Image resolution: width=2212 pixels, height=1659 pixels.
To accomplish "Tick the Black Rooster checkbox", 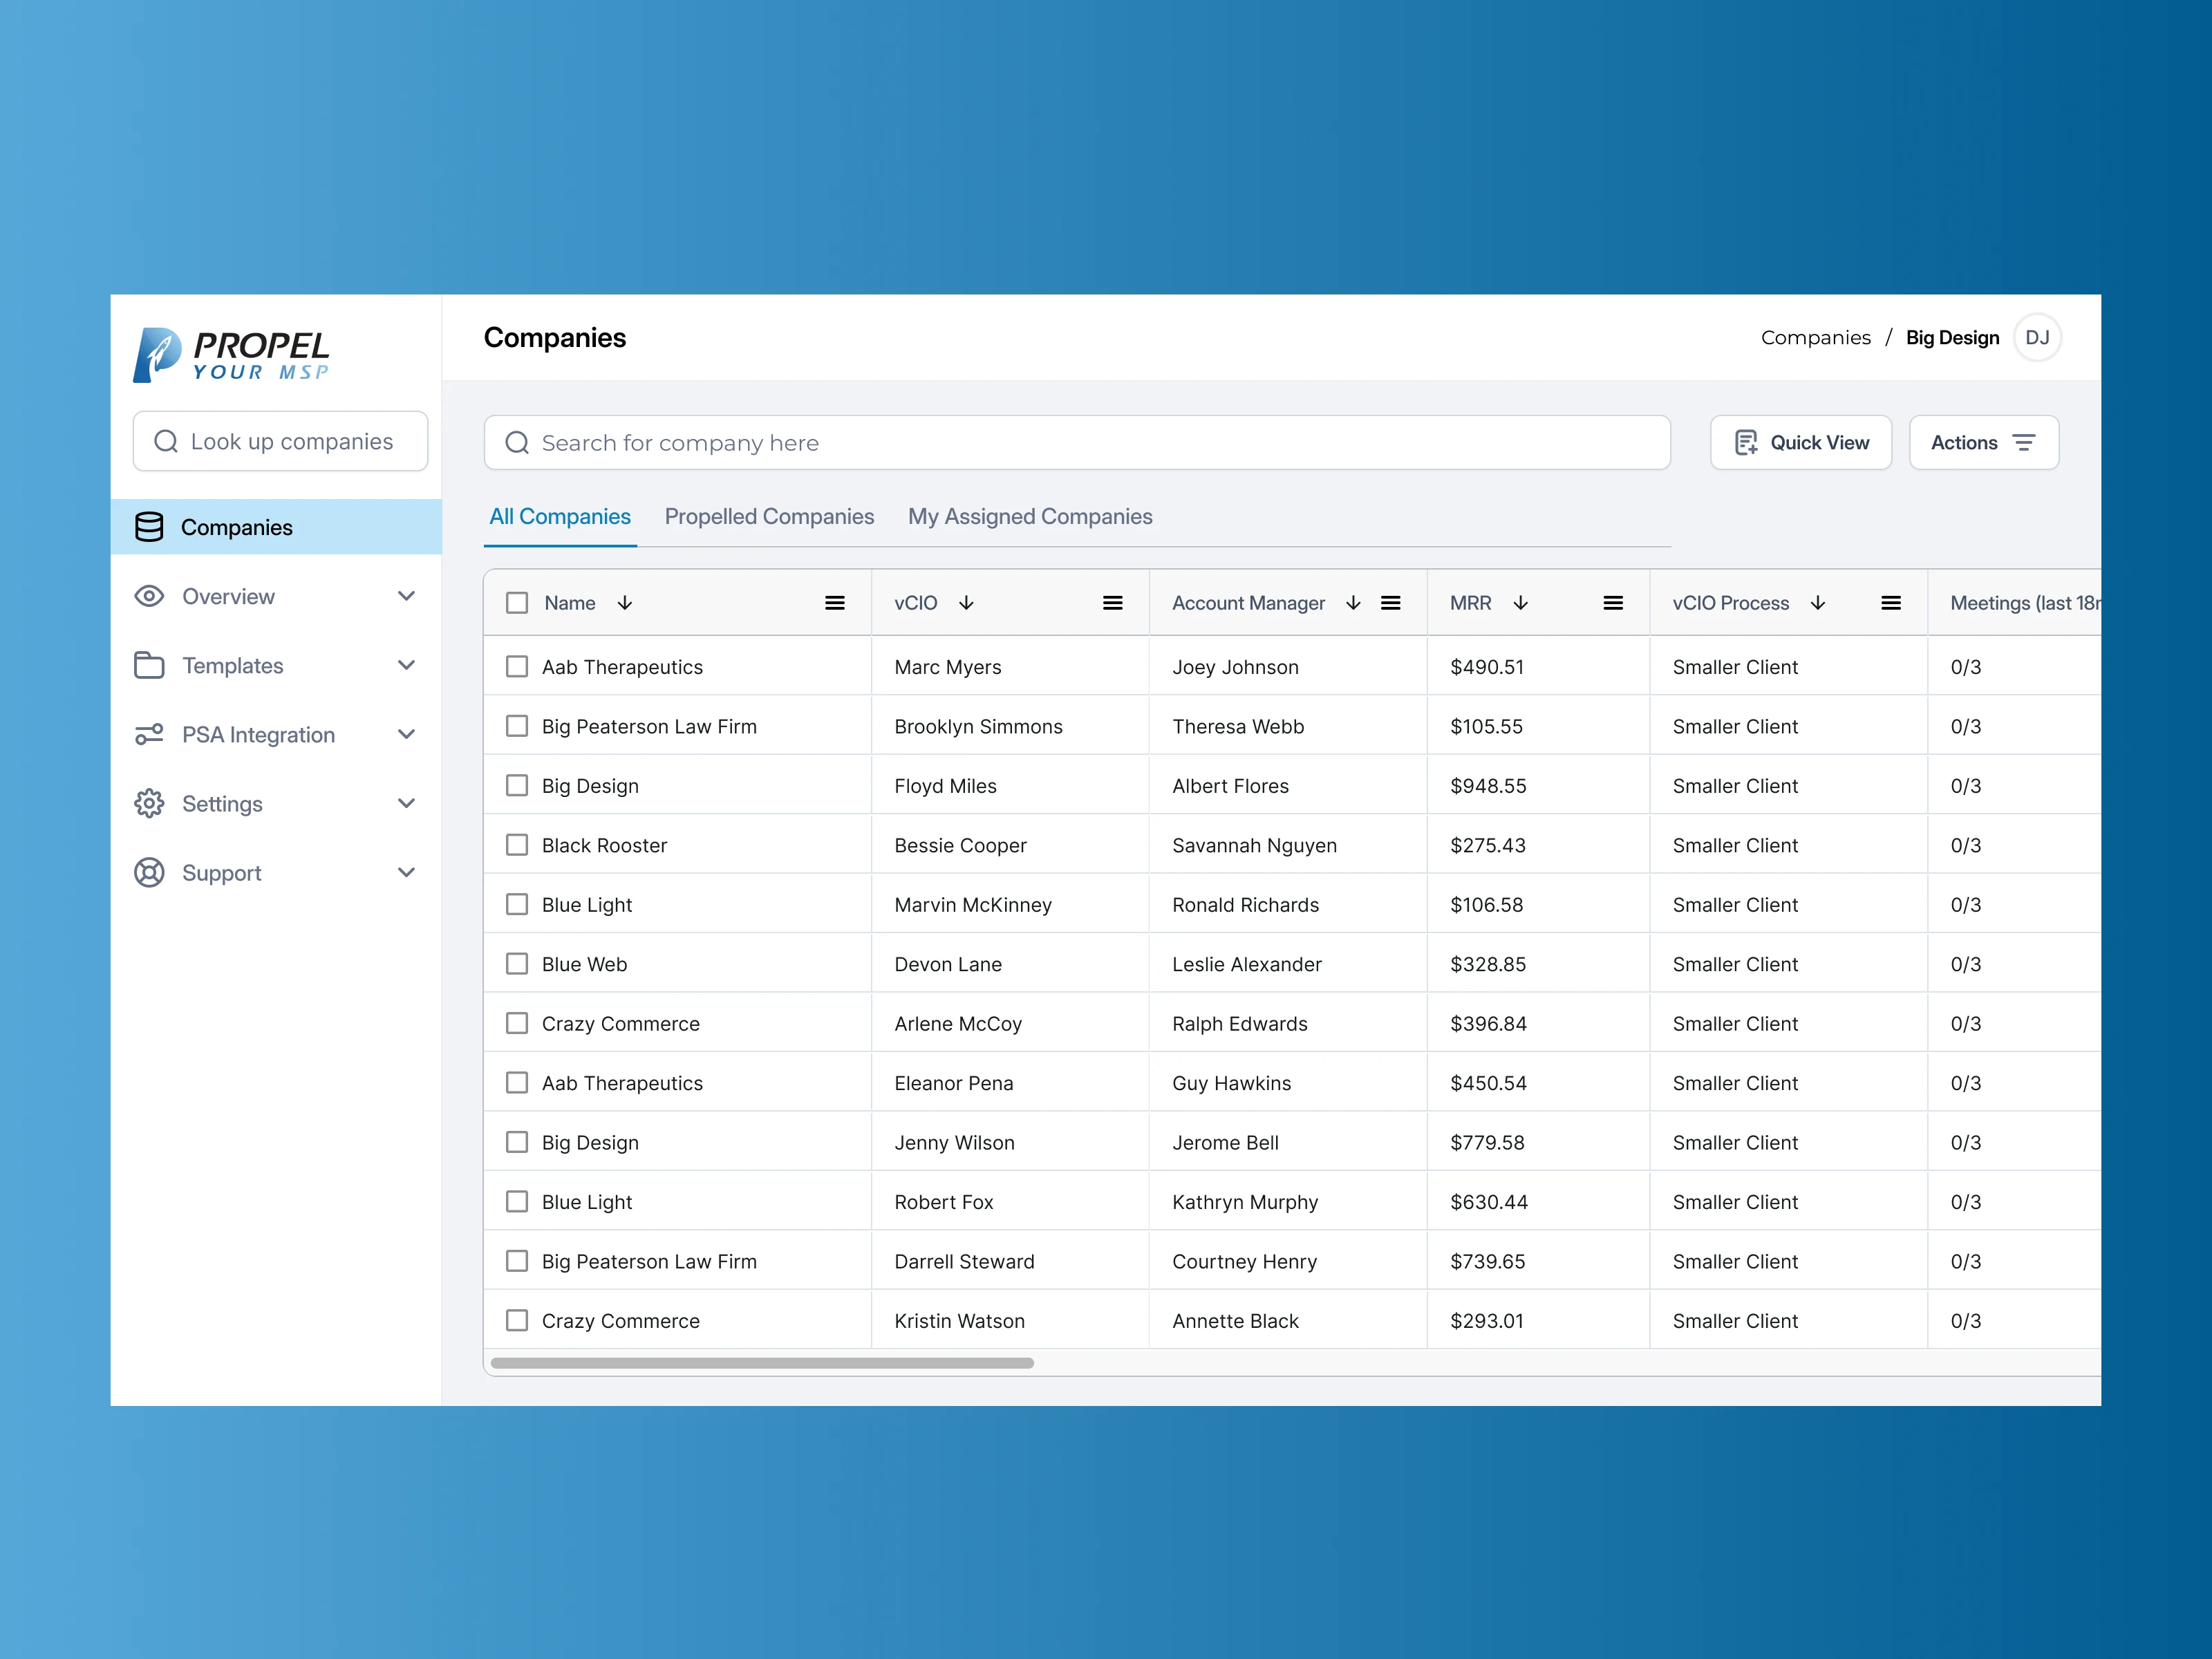I will point(517,845).
